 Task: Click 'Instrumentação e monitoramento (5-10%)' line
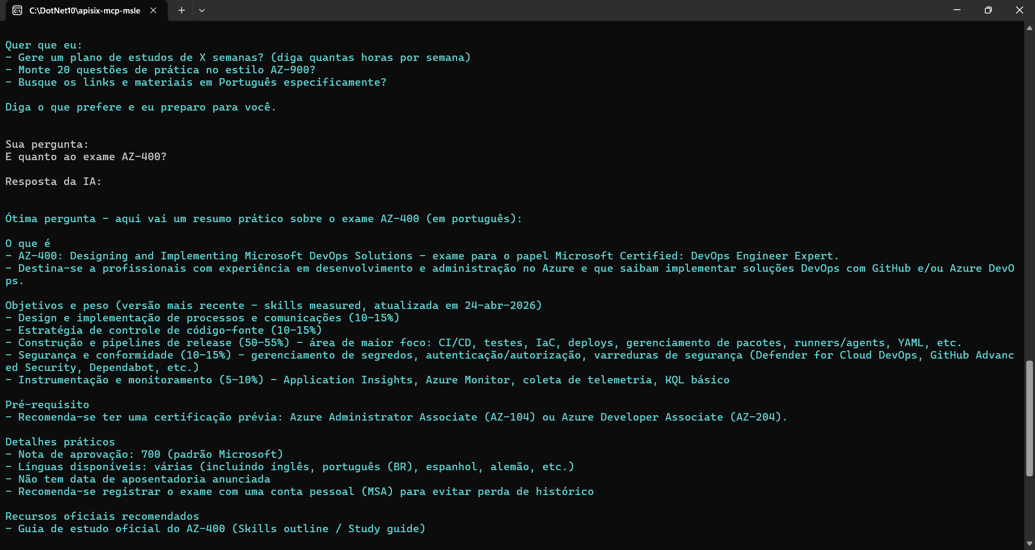pos(367,380)
